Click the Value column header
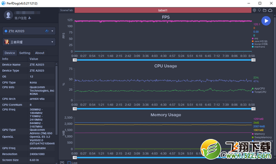Viewport: 276px width, 164px height. (x=34, y=59)
